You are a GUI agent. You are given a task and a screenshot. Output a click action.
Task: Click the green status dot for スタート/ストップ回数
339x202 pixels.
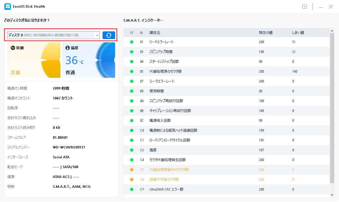pos(132,62)
